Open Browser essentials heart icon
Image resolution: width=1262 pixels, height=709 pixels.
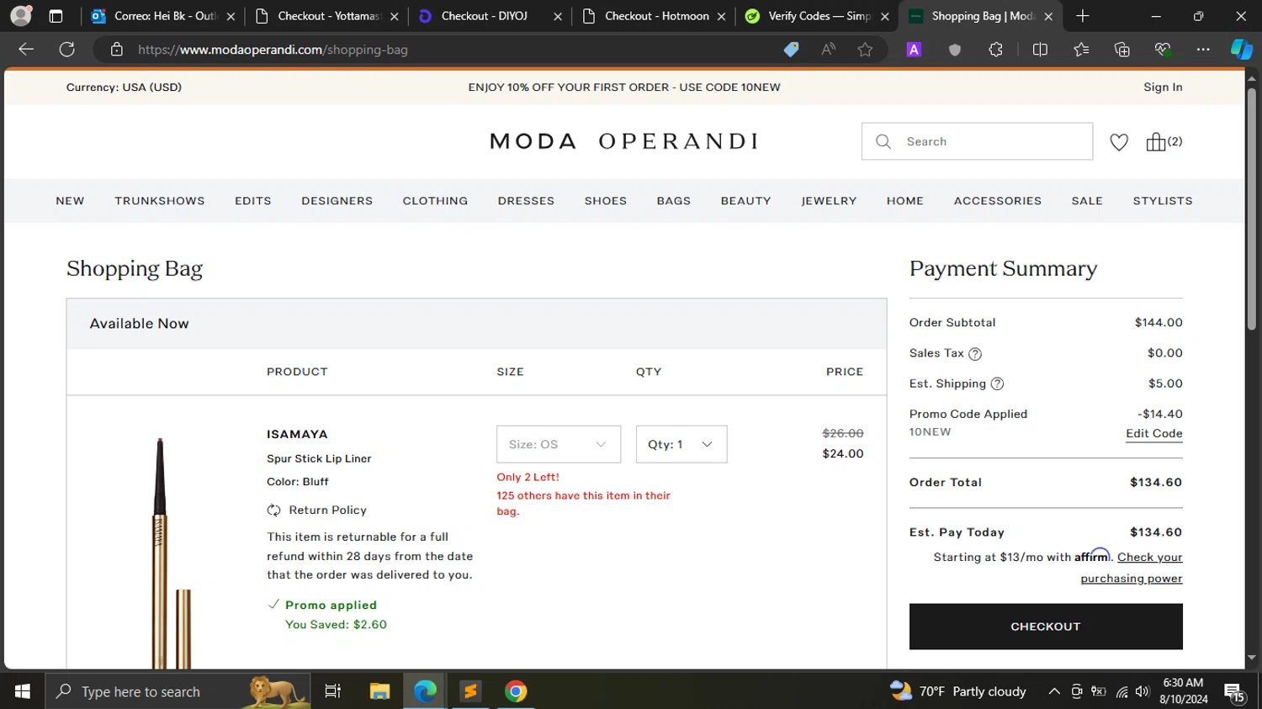tap(1163, 50)
